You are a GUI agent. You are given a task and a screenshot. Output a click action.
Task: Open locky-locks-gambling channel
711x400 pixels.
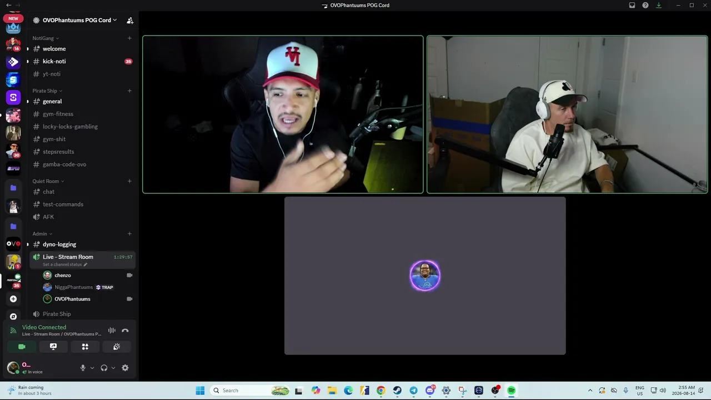(82, 127)
